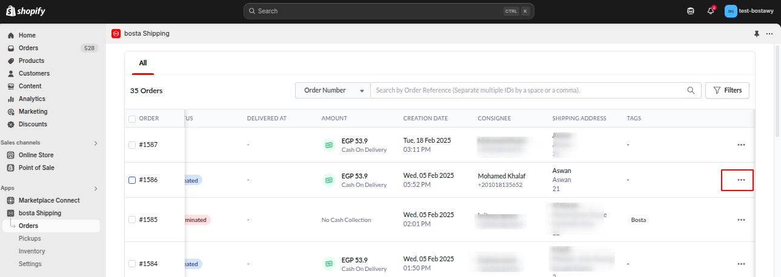Viewport: 781px width, 277px height.
Task: Expand the Sales channels chevron
Action: 95,143
